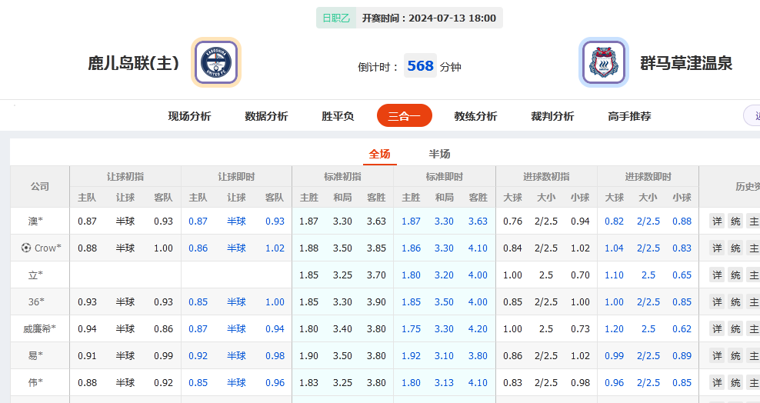Go to the 裁判分析 tab
Image resolution: width=760 pixels, height=403 pixels.
coord(552,116)
